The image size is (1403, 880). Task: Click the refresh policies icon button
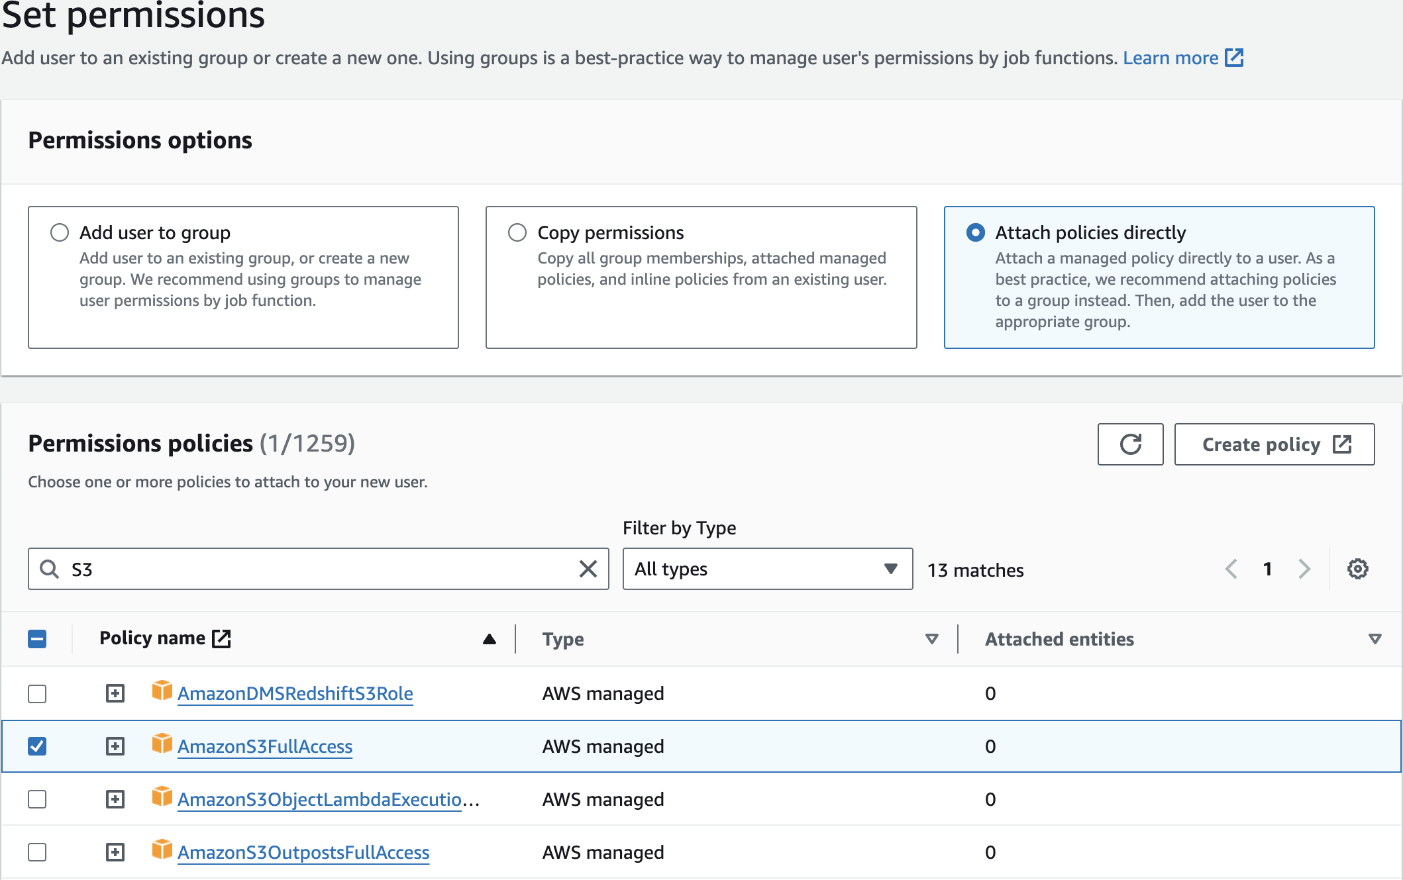point(1130,444)
